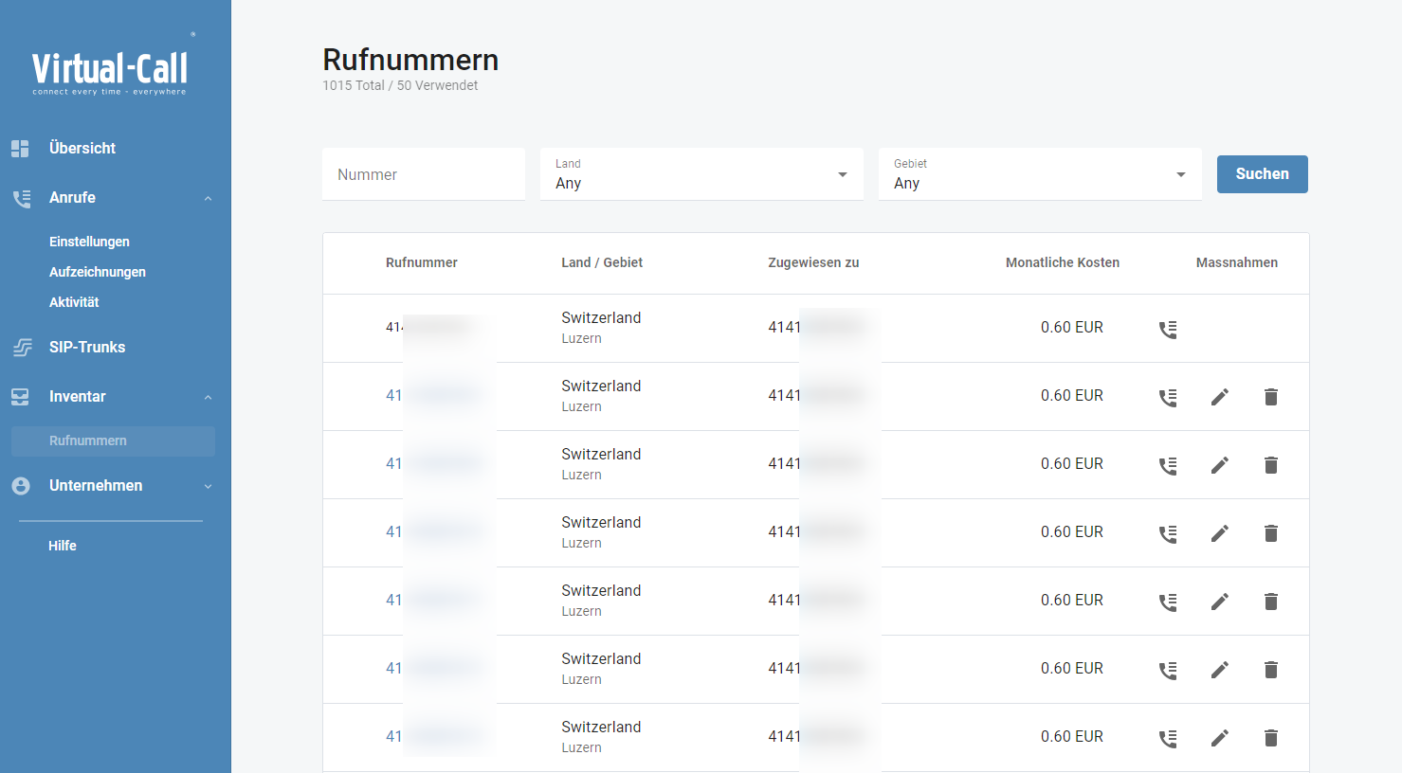Delete the fifth row's phone number
The image size is (1402, 773).
pos(1271,602)
